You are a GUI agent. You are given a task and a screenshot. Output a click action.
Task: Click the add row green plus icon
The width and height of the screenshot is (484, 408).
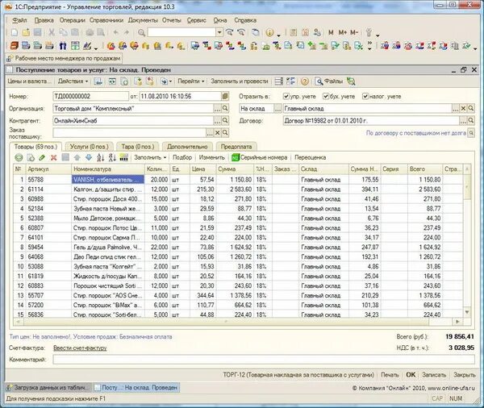click(19, 158)
